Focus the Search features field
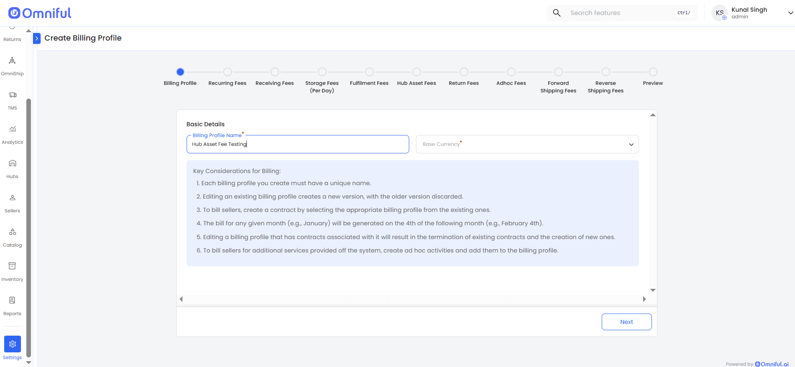 pyautogui.click(x=622, y=13)
